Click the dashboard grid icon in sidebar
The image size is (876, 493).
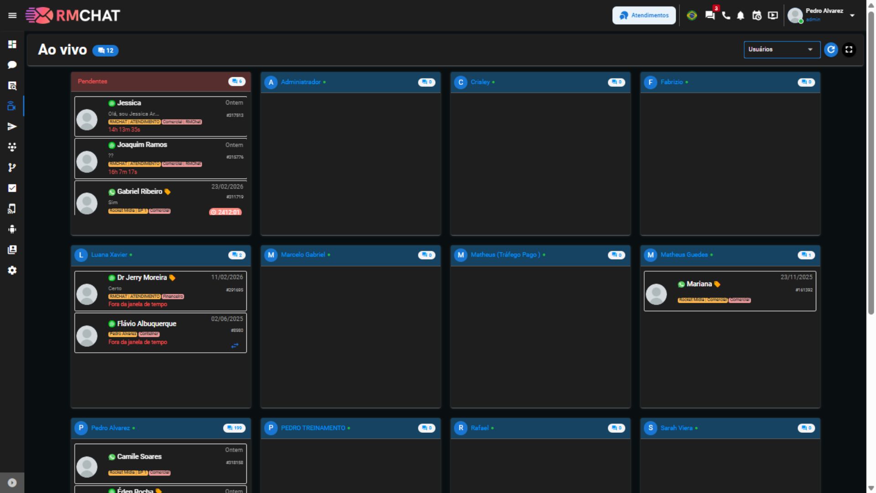coord(12,44)
